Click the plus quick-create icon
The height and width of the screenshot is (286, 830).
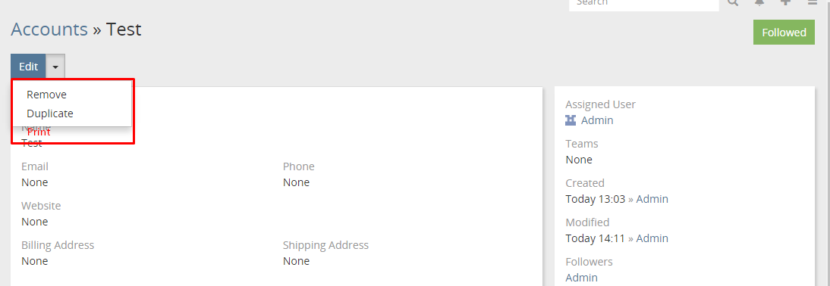(785, 2)
